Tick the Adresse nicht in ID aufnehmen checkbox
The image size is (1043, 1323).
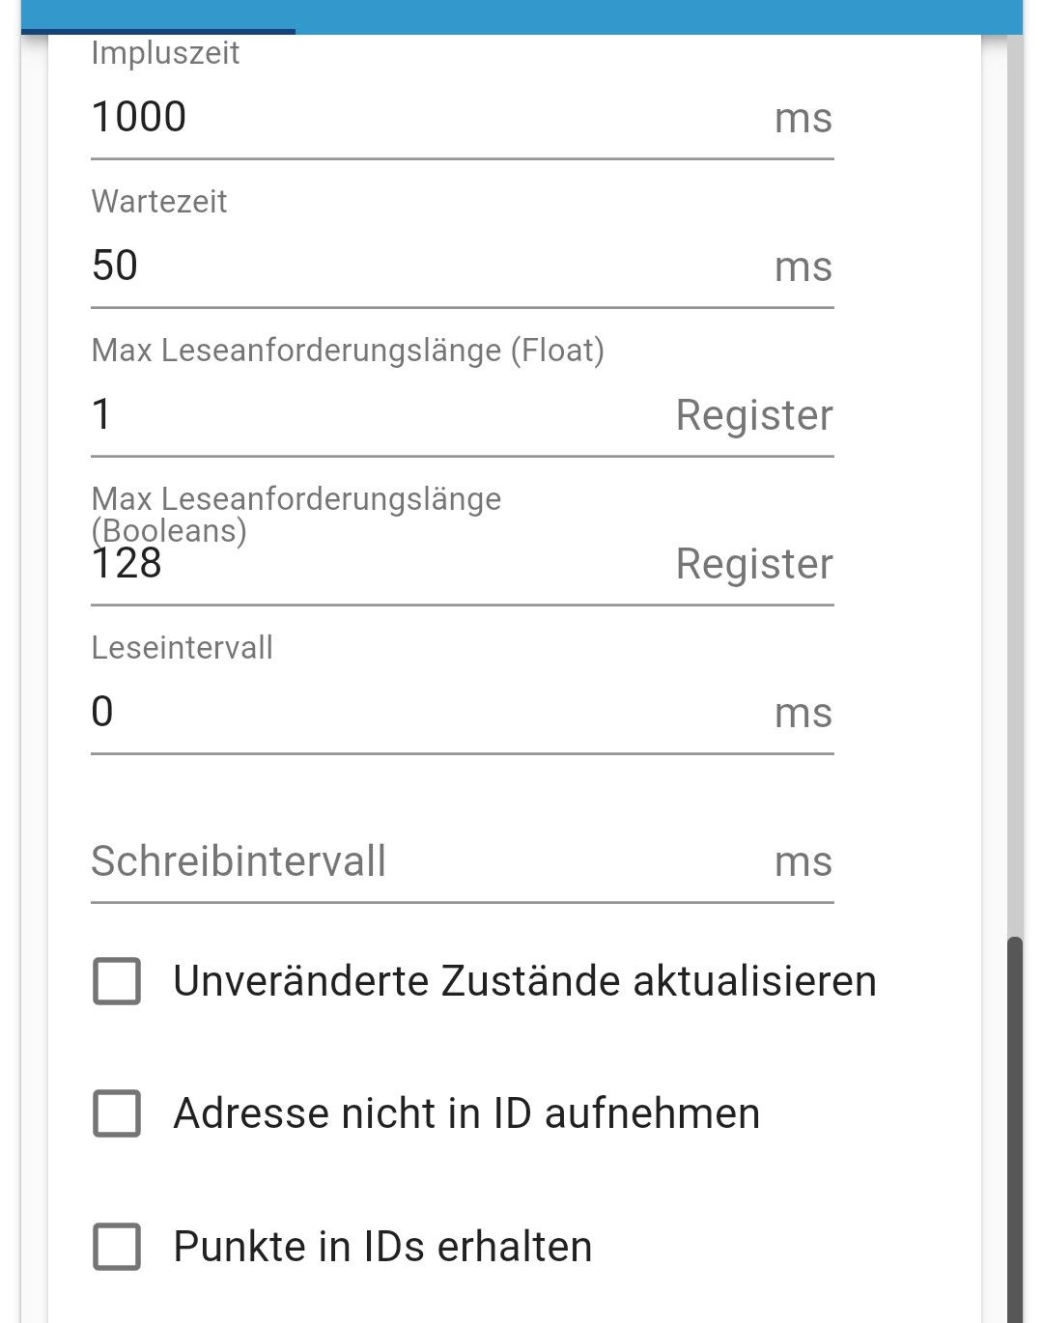[117, 1113]
